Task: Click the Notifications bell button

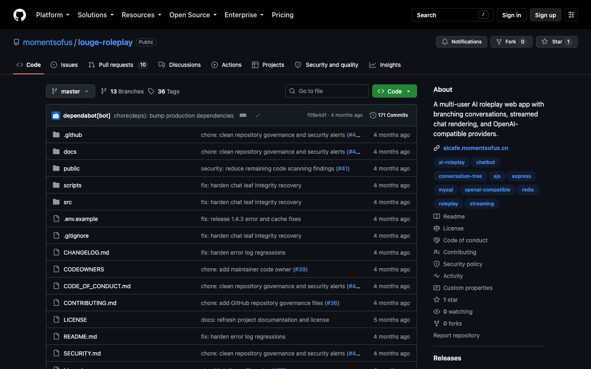Action: (462, 42)
